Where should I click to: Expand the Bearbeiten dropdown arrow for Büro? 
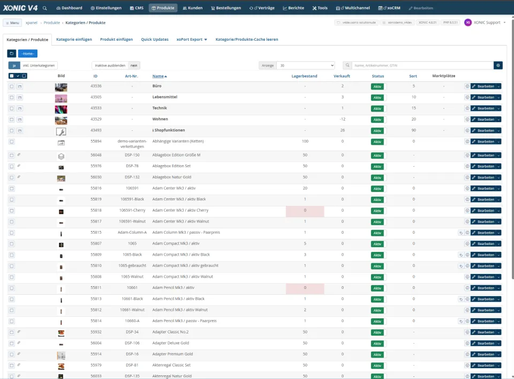[x=498, y=86]
